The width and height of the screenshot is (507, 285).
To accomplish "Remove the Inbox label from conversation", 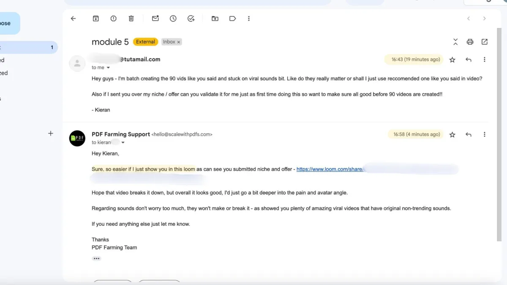I will tap(179, 42).
